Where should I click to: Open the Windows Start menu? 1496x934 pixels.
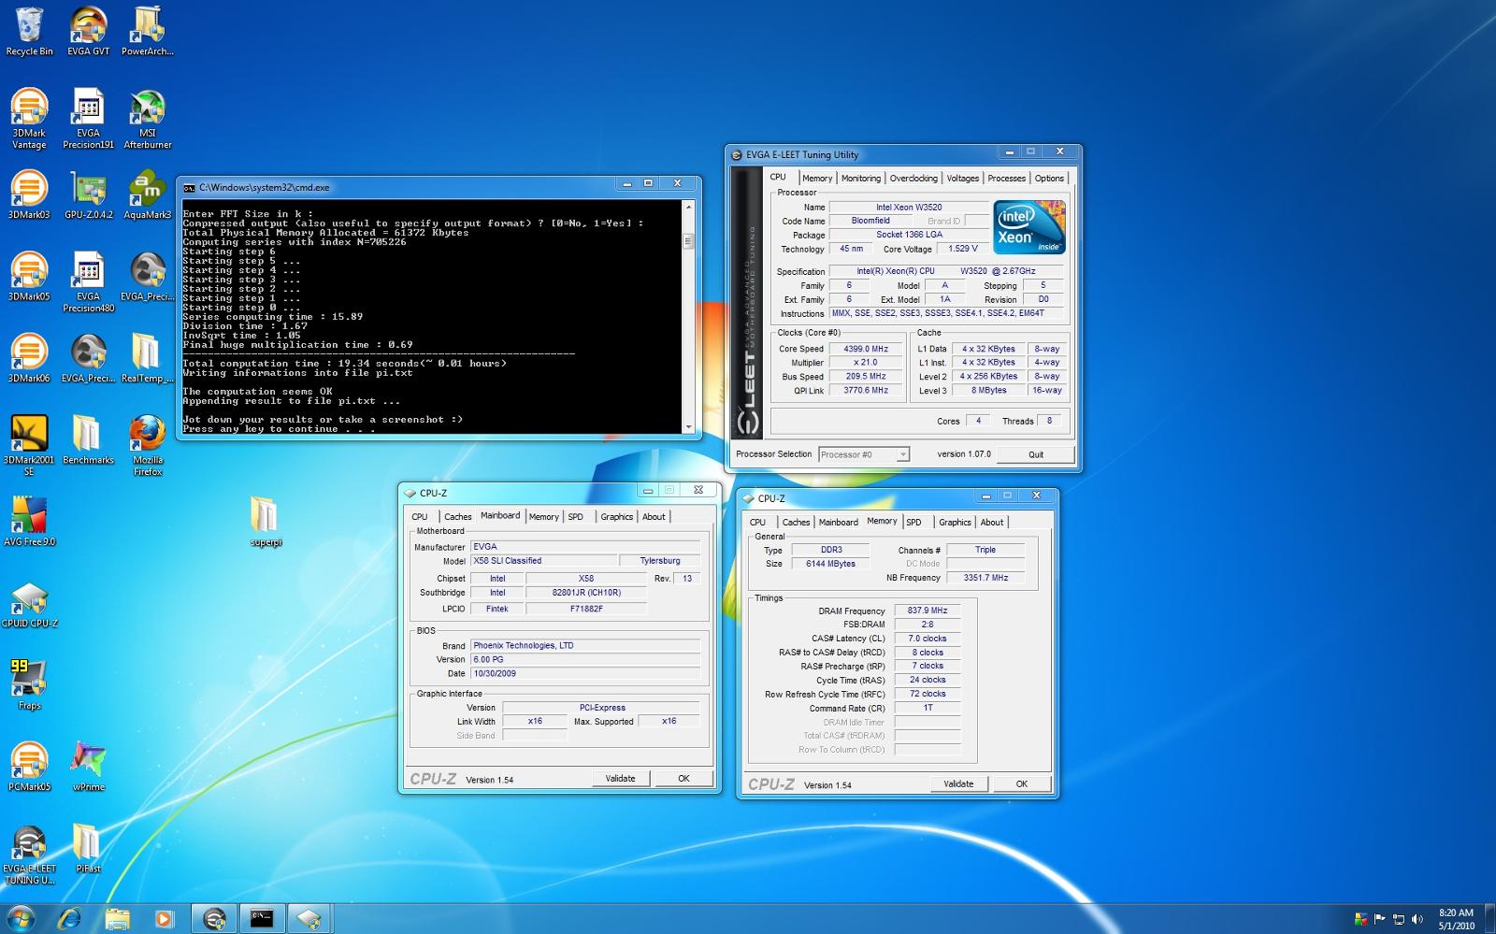21,918
